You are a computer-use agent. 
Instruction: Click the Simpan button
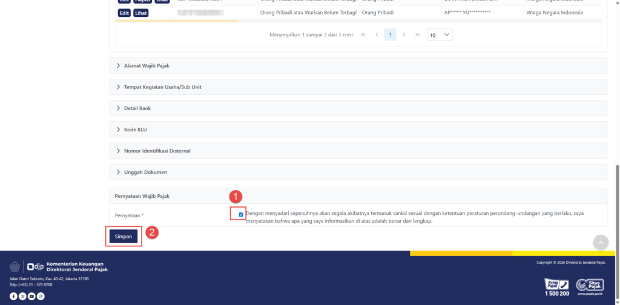pos(124,236)
